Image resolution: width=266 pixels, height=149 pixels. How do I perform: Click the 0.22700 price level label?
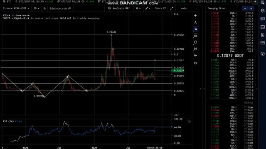pyautogui.click(x=179, y=49)
